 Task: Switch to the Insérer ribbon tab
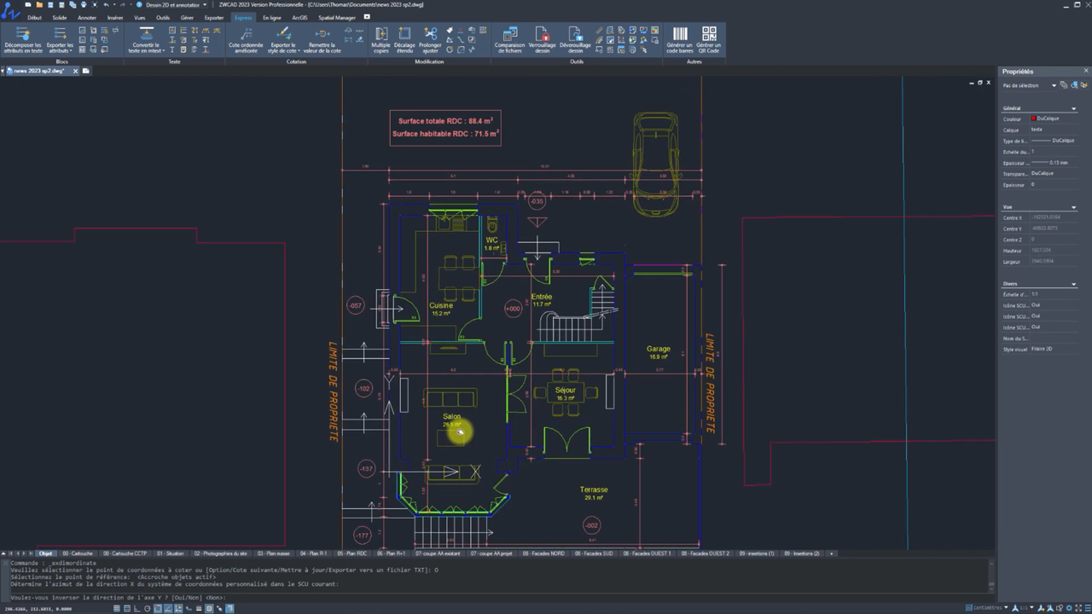pyautogui.click(x=115, y=17)
